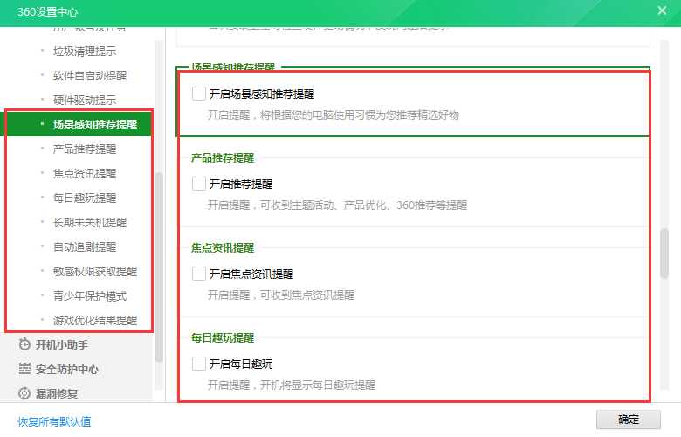Click the 恢复所有默认值 link
681x437 pixels.
point(54,421)
